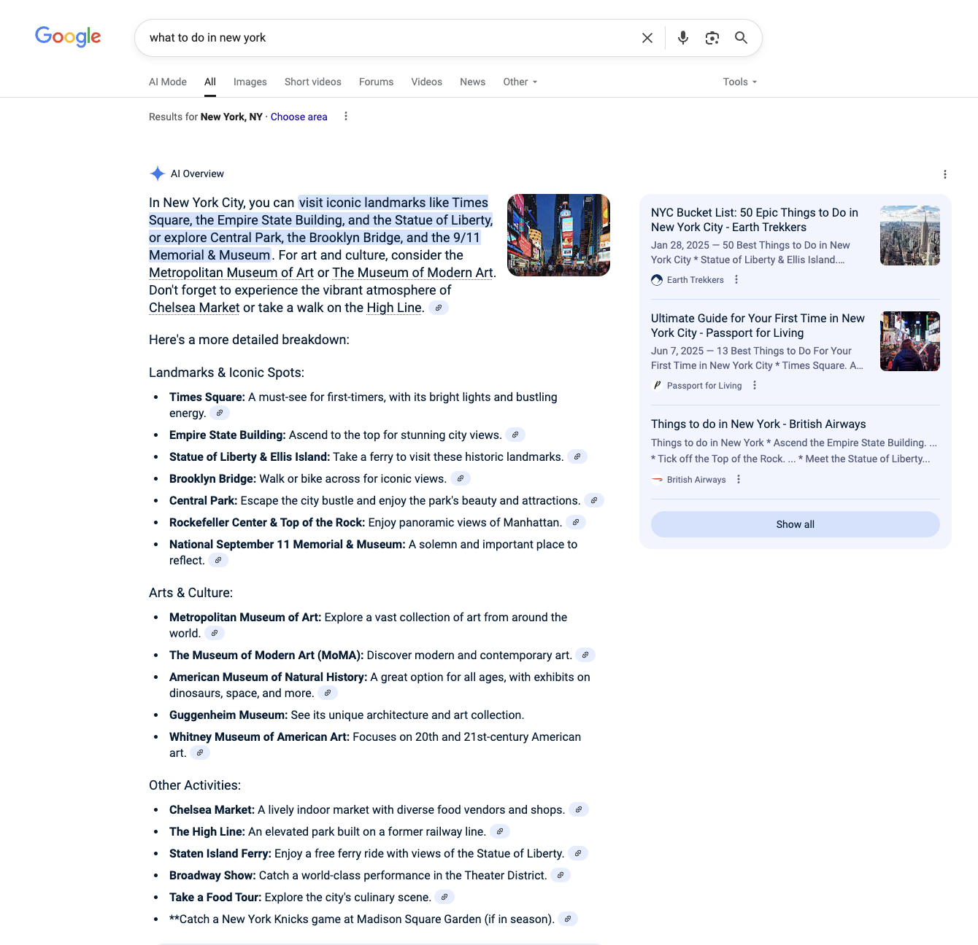Open source link icon for Whitney Museum bullet

(x=200, y=752)
